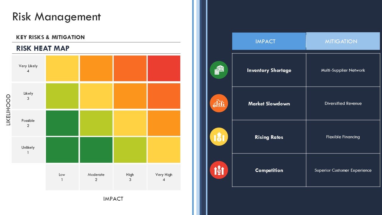
Task: Click the Multi-Supplier Network cell
Action: 343,70
